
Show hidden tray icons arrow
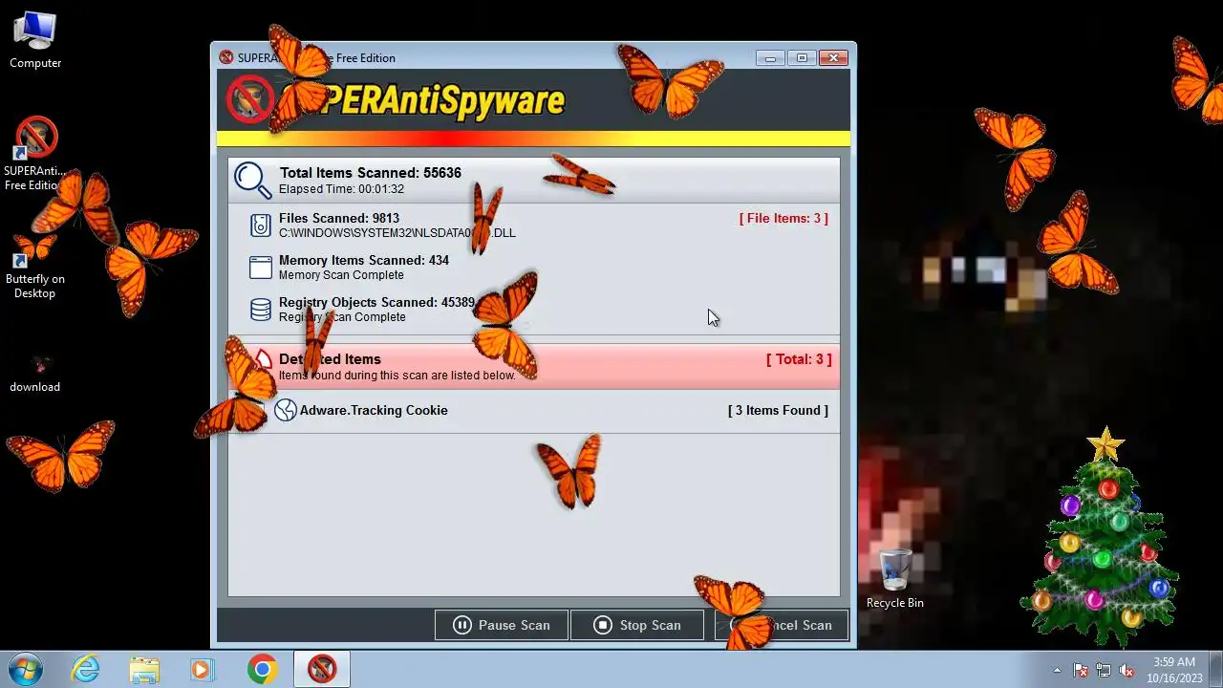[x=1057, y=670]
